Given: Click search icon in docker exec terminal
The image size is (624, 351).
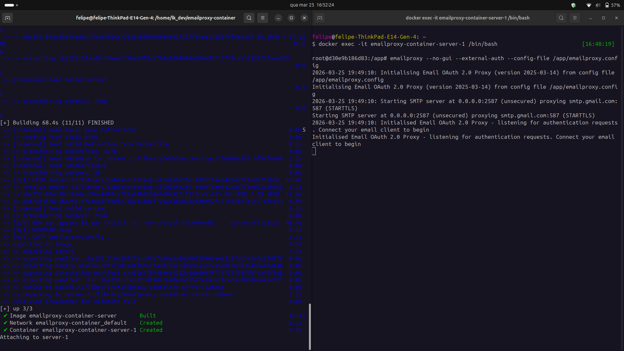Looking at the screenshot, I should pyautogui.click(x=561, y=18).
